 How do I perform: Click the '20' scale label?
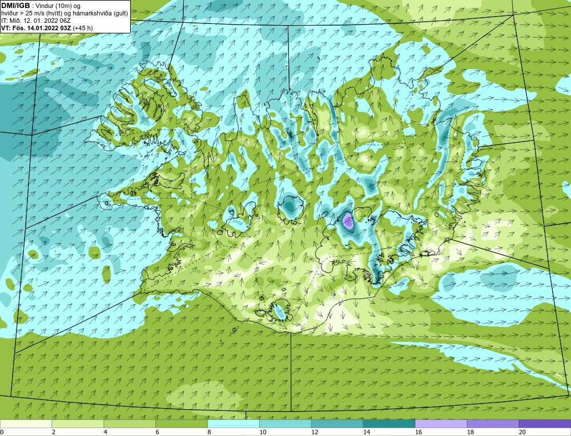tap(522, 432)
